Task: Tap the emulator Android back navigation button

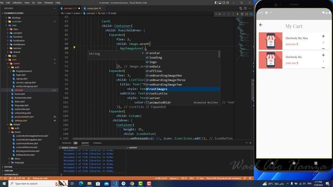Action: pyautogui.click(x=272, y=163)
